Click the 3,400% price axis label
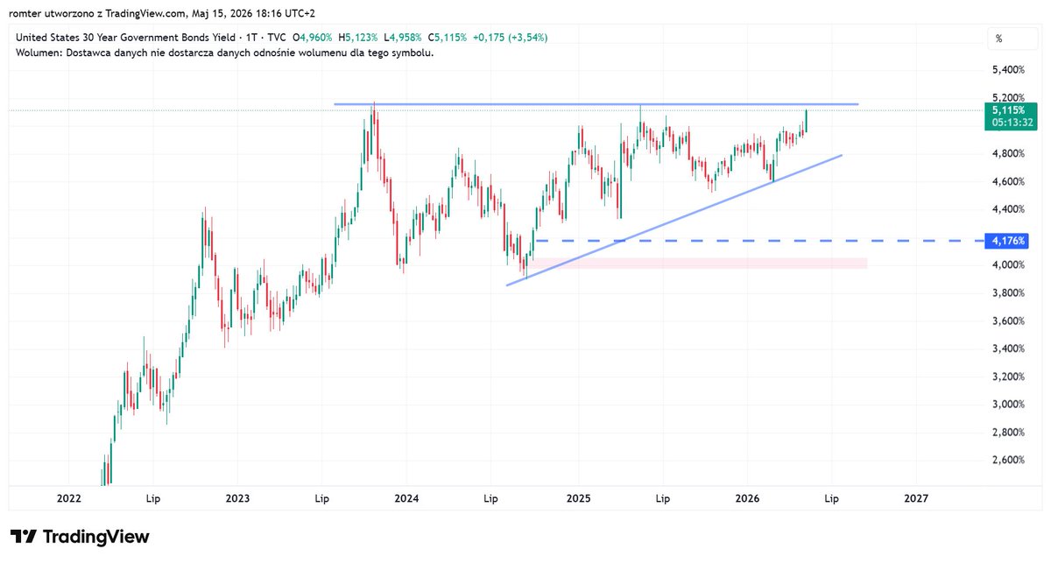 coord(1007,348)
